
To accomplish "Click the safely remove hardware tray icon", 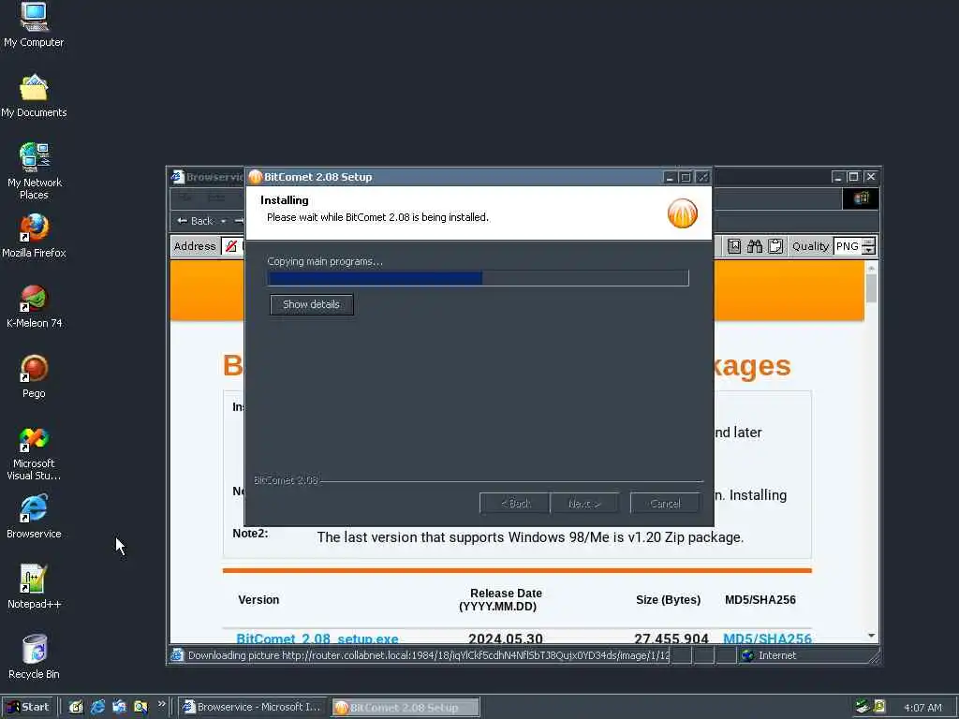I will pos(863,707).
